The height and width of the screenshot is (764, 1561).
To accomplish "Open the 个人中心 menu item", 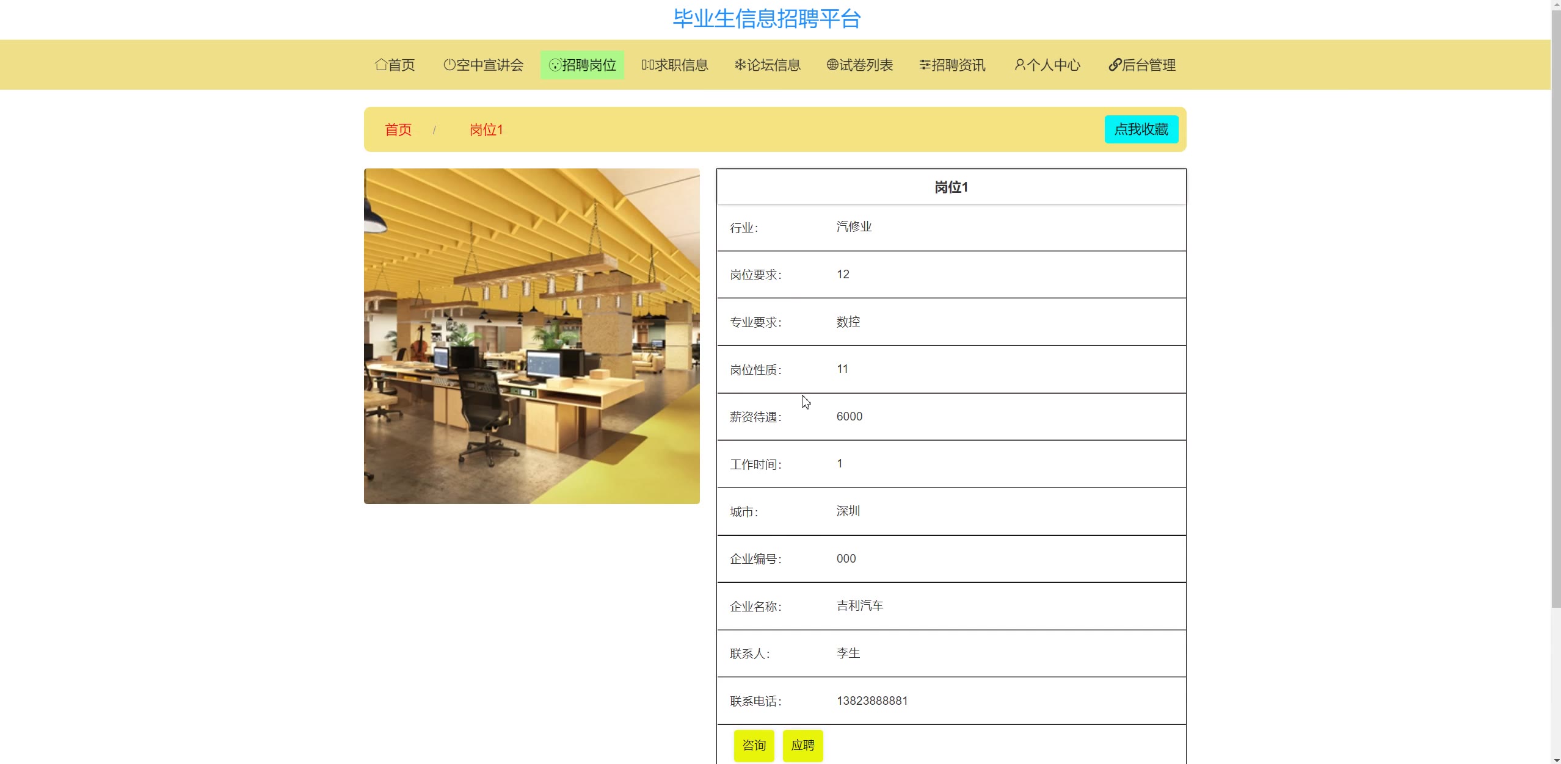I will click(1053, 65).
